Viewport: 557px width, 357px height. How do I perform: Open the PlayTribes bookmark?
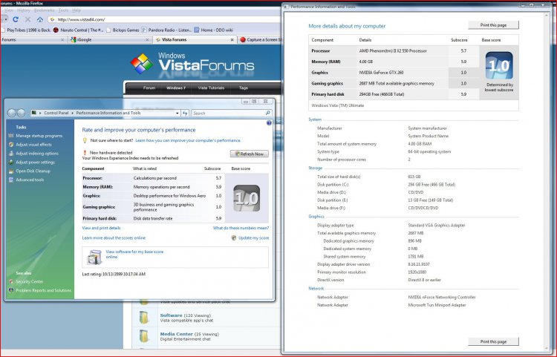25,30
